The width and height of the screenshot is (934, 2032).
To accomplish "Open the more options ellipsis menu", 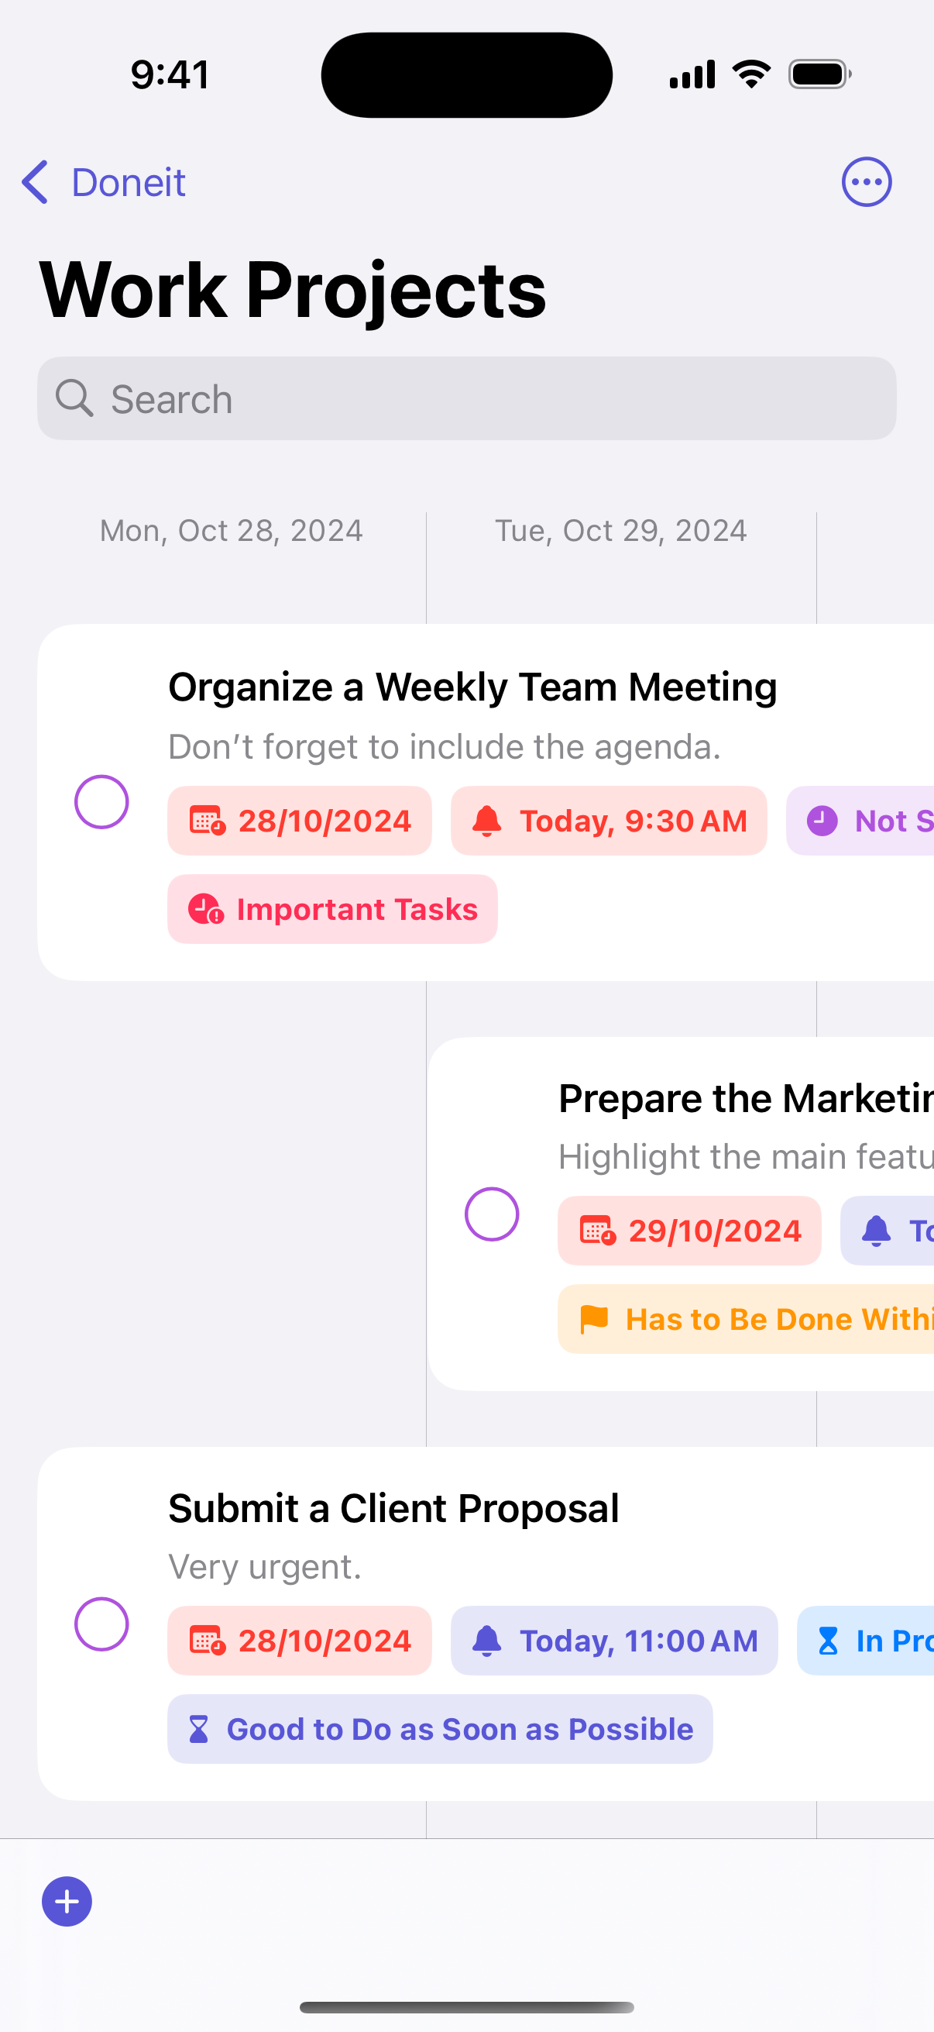I will (866, 182).
